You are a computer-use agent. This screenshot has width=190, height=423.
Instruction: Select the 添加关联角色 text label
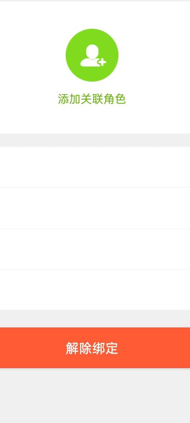92,99
